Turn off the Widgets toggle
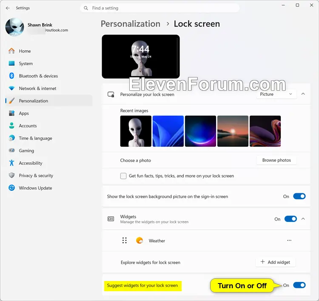Viewport: 319px width, 301px height. pyautogui.click(x=291, y=219)
